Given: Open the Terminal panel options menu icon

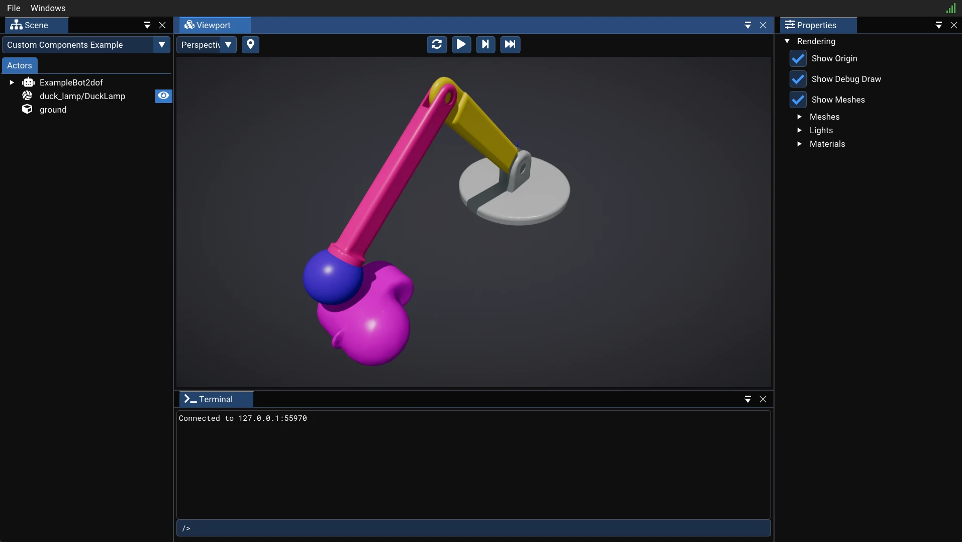Looking at the screenshot, I should (x=748, y=399).
